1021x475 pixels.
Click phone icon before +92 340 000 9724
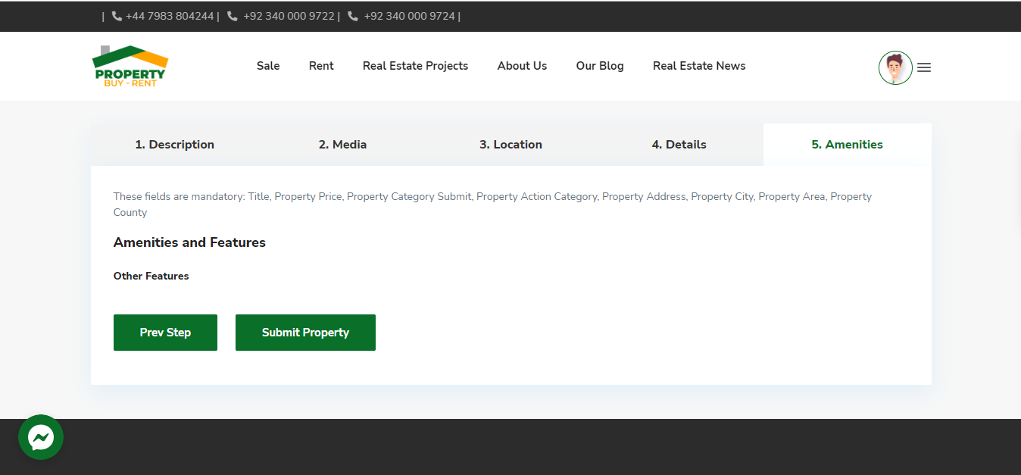[353, 16]
